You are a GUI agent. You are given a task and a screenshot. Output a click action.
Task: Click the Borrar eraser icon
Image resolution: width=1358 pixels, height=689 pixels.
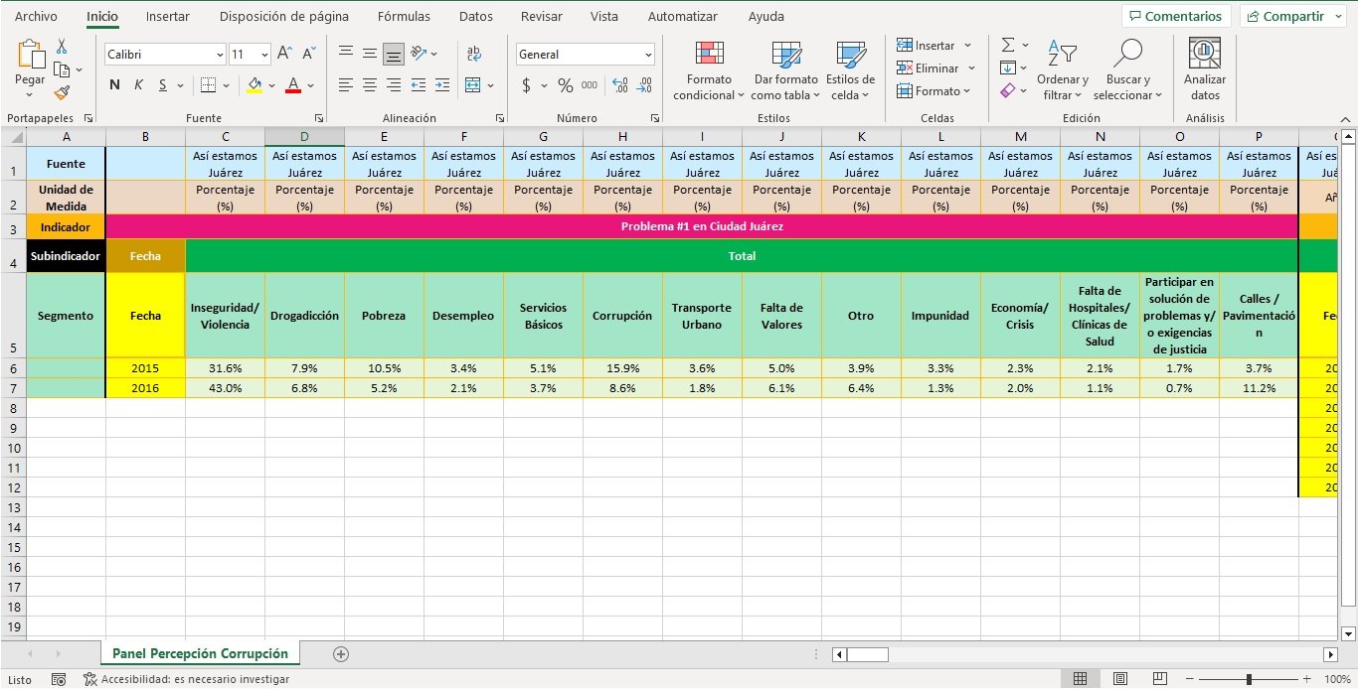coord(1008,90)
